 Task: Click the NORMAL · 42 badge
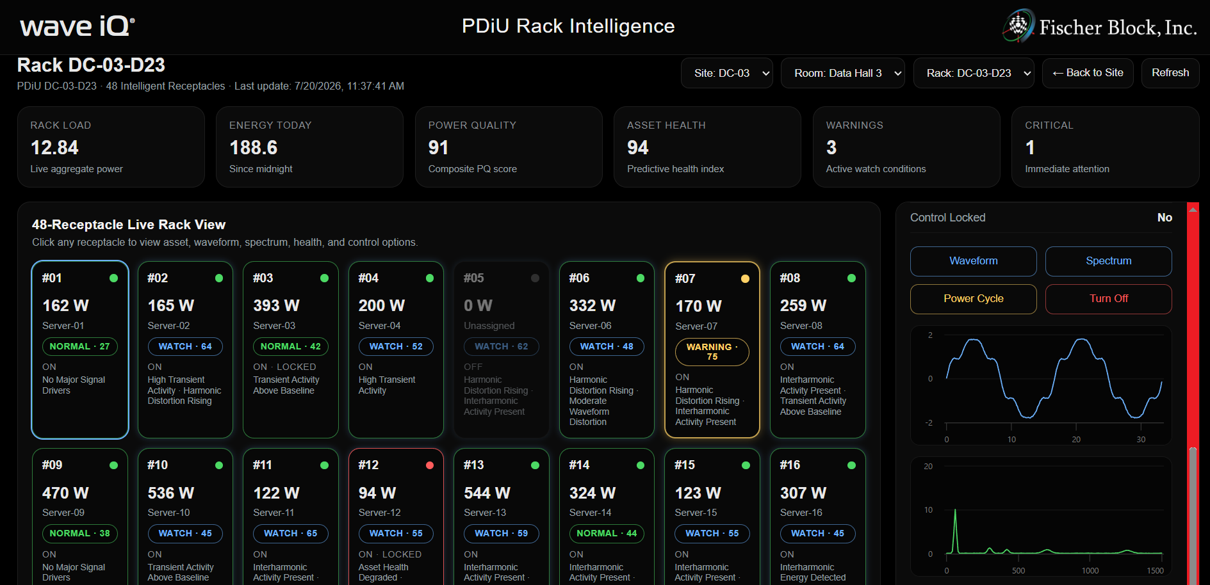click(290, 346)
